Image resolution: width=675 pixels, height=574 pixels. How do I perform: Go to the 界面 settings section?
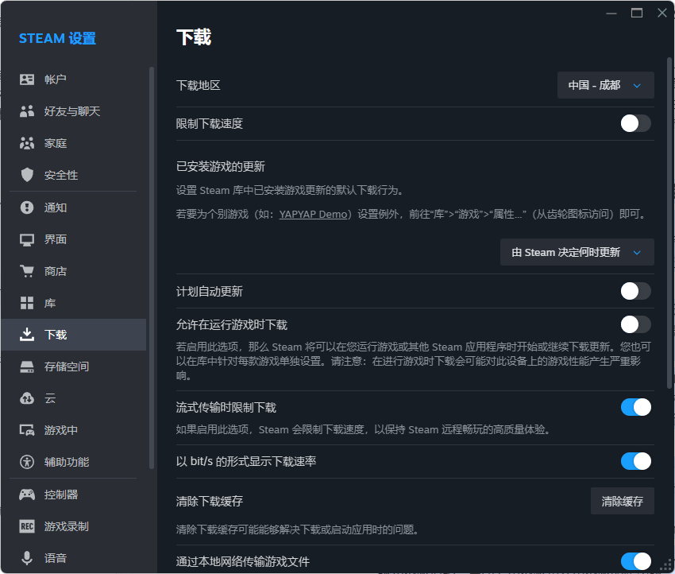56,239
